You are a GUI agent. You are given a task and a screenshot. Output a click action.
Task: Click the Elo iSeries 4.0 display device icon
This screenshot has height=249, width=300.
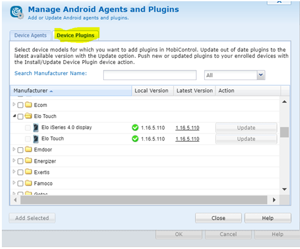click(36, 128)
